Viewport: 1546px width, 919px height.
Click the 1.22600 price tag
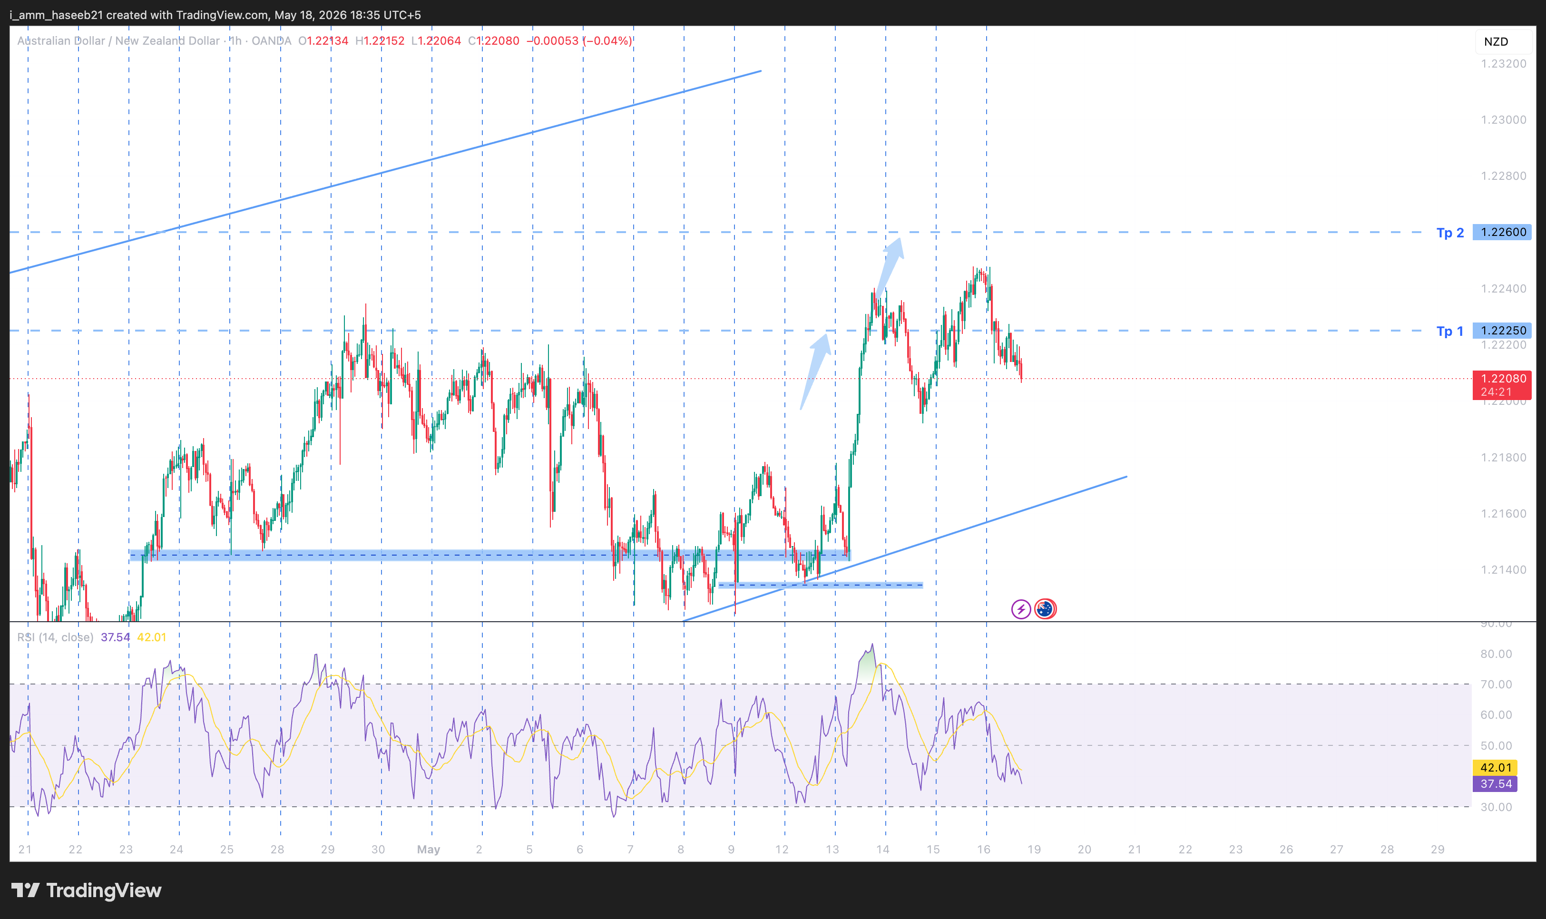(1502, 232)
